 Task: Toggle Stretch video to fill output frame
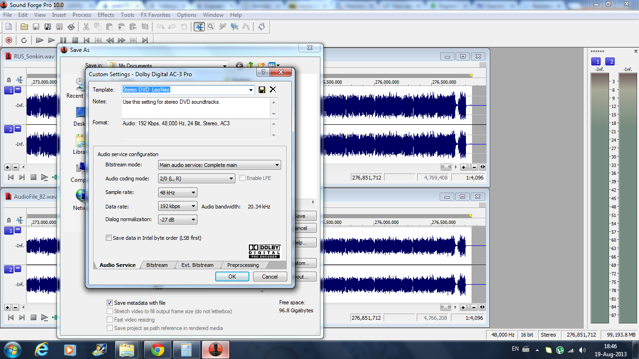[109, 311]
